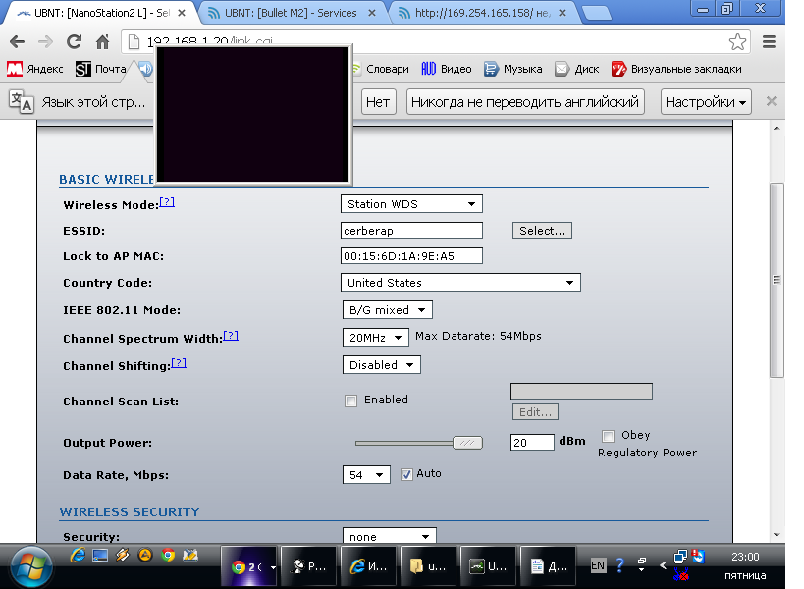Click the channel scan list field
This screenshot has width=804, height=589.
(x=581, y=391)
